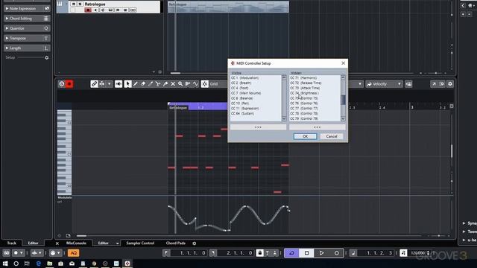
Task: Mute the Retrologue track
Action: click(x=73, y=4)
